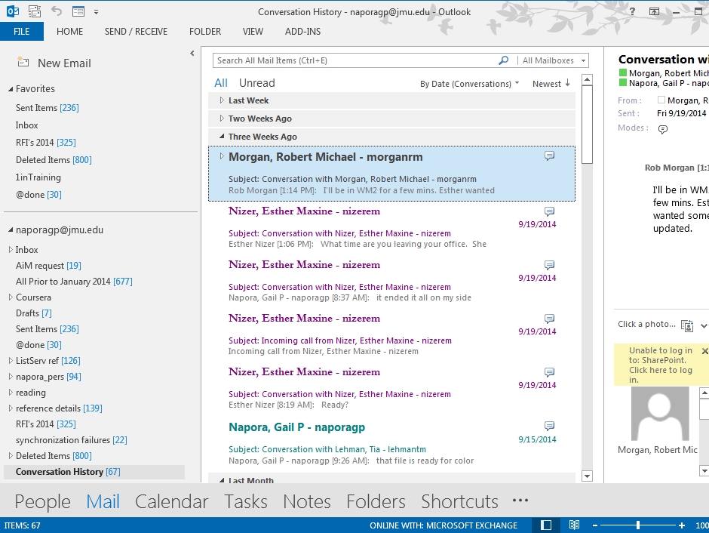Click presence box beside From: Morgan
709x533 pixels.
coord(661,100)
